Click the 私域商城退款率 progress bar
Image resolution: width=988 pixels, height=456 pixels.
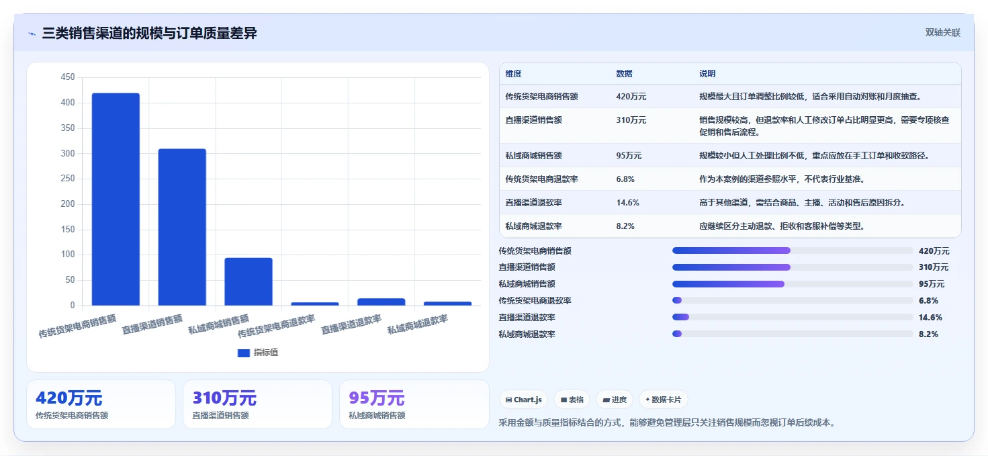pyautogui.click(x=793, y=334)
